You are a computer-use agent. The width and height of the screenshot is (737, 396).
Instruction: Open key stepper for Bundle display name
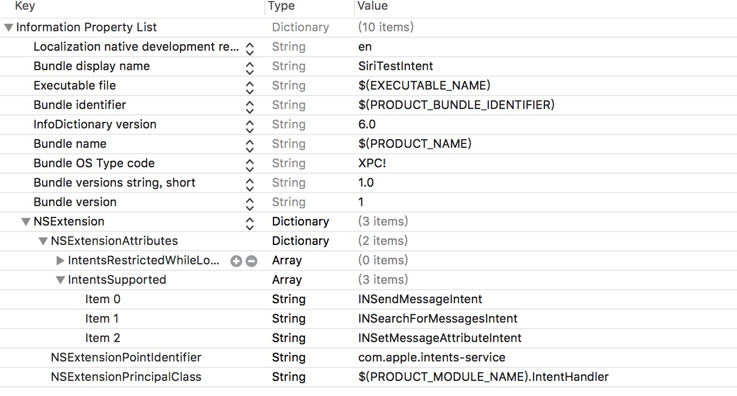click(x=249, y=67)
